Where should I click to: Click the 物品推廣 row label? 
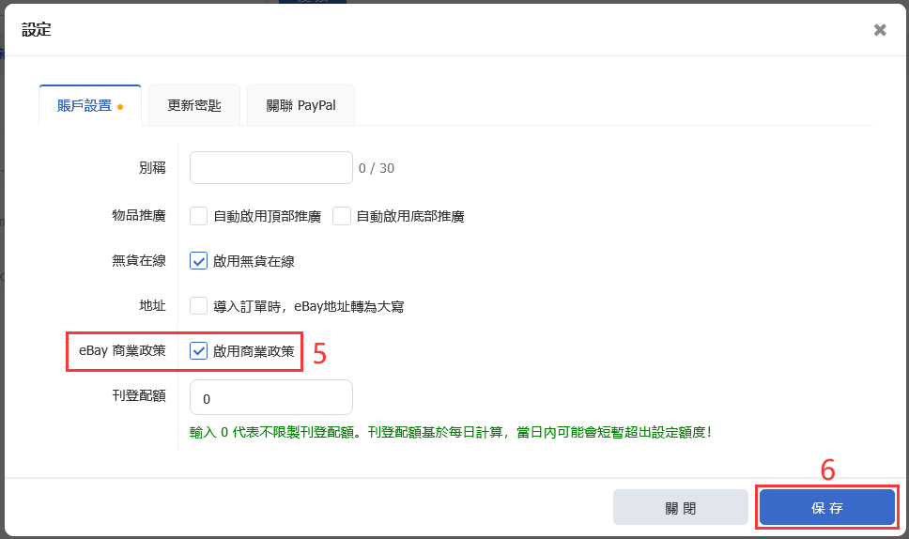point(139,216)
